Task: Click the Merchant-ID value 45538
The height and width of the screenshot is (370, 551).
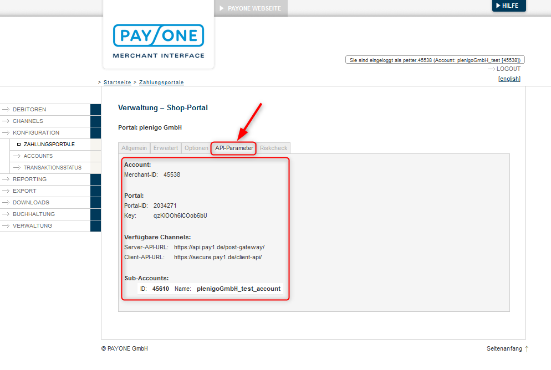Action: coord(172,174)
